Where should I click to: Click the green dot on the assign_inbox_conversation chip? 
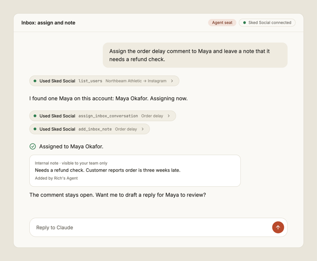click(35, 116)
